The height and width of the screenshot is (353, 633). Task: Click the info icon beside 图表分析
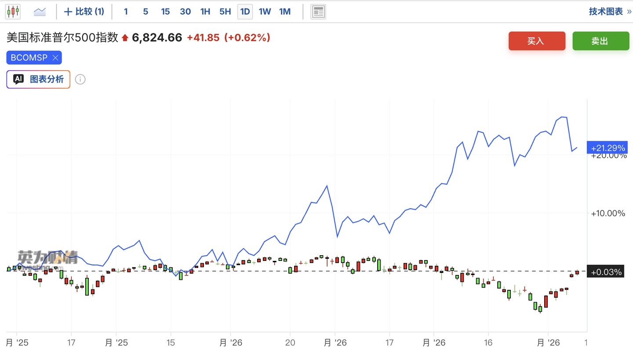coord(80,79)
